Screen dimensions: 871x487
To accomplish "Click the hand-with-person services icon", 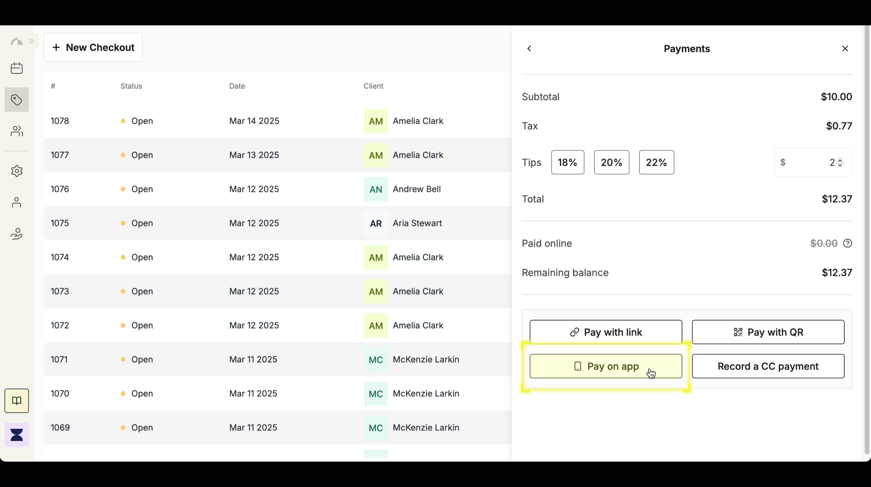I will [17, 234].
